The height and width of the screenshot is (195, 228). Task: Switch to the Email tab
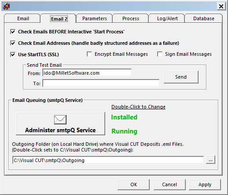tap(23, 18)
